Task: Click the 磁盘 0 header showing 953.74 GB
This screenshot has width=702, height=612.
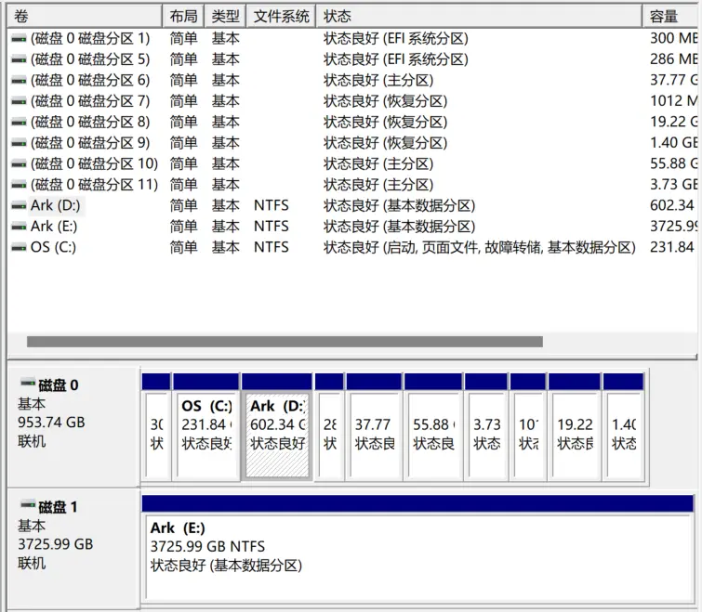Action: [73, 426]
